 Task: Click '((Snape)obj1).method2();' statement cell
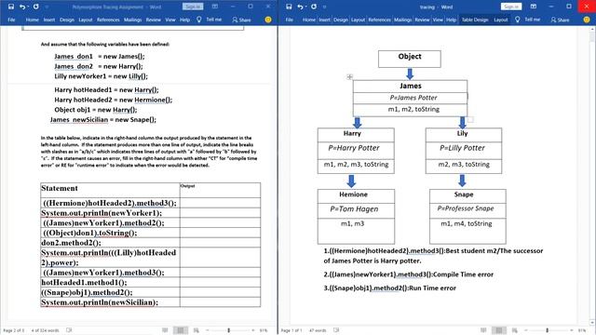coord(110,292)
